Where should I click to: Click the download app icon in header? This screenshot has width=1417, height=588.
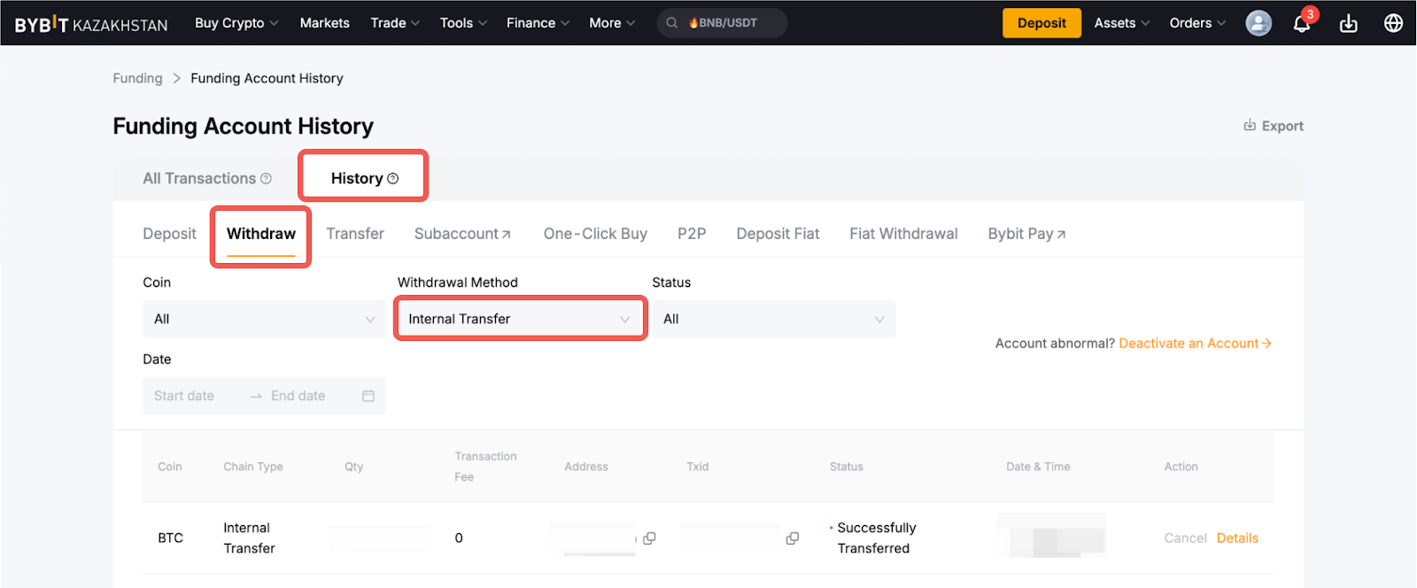[x=1348, y=24]
